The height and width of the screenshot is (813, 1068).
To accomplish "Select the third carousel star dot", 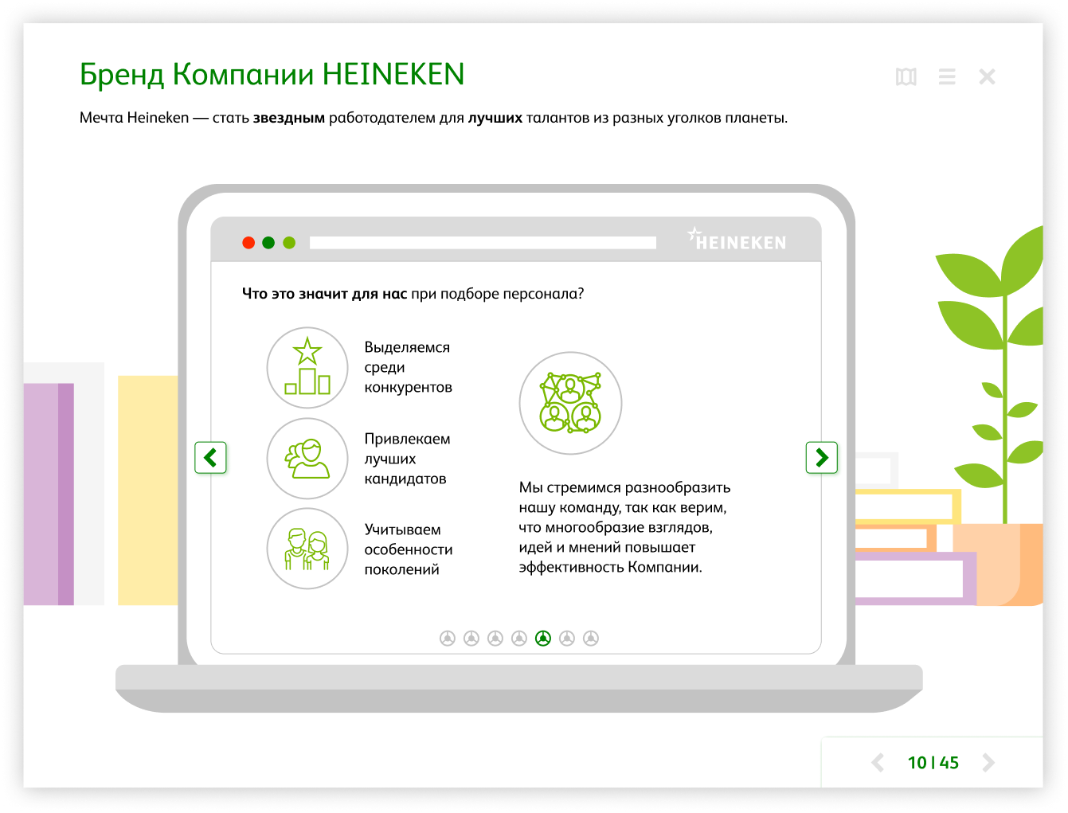I will coord(495,638).
